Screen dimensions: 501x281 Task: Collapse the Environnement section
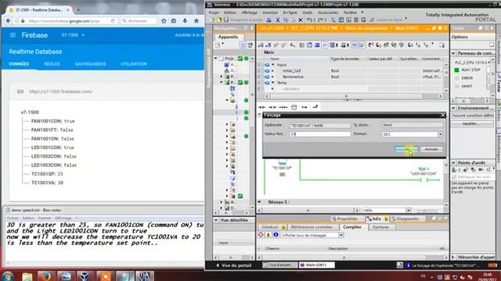click(453, 108)
